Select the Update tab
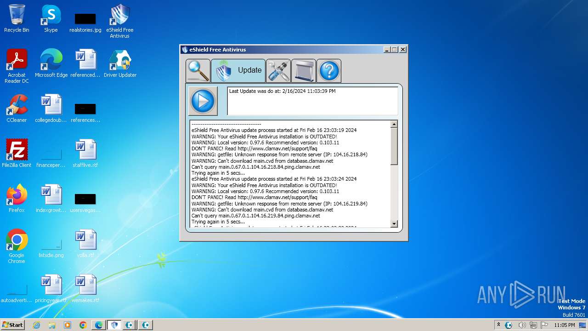Viewport: 588px width, 331px height. (x=238, y=71)
